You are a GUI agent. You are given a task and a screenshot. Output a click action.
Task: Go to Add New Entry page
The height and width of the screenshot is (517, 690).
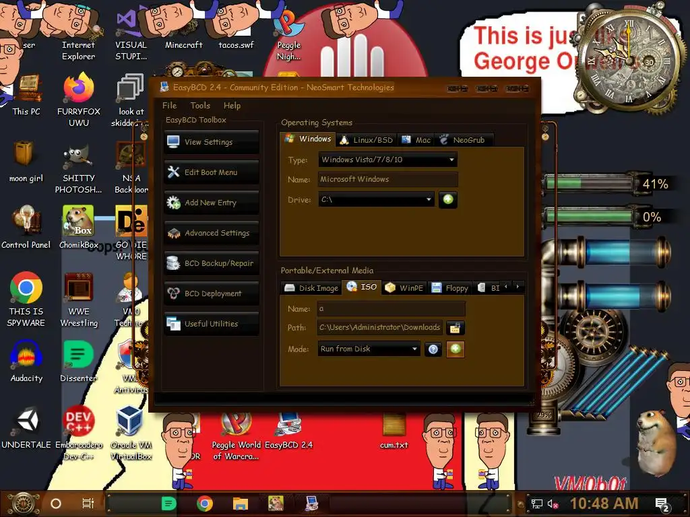pyautogui.click(x=211, y=203)
